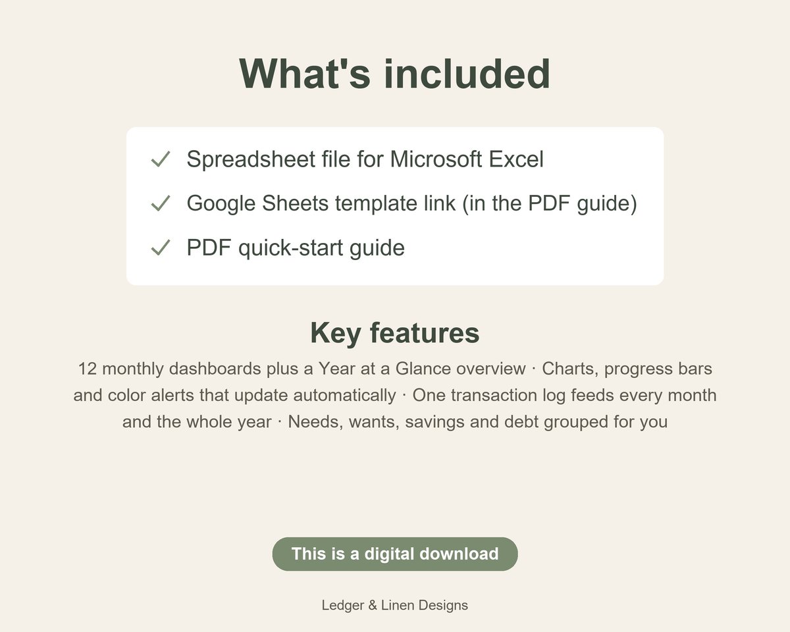The width and height of the screenshot is (790, 632).
Task: Click the word "download" in green pill
Action: 459,554
